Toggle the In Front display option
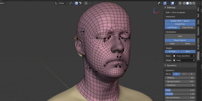202x101 pixels. point(172,52)
